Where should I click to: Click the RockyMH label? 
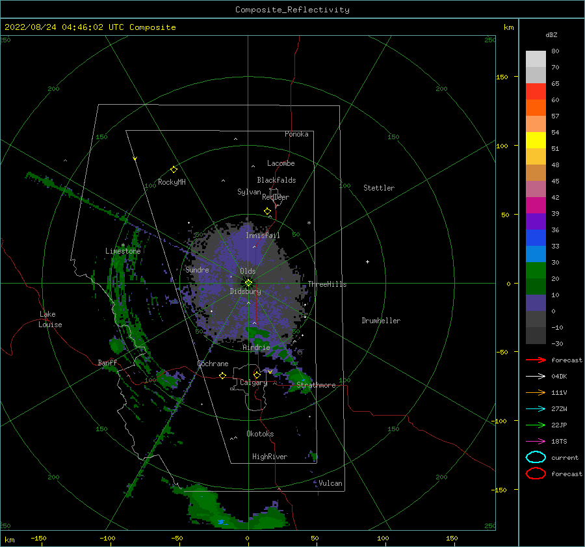point(172,182)
